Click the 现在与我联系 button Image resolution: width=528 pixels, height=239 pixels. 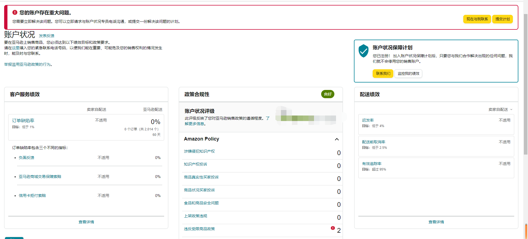click(477, 19)
